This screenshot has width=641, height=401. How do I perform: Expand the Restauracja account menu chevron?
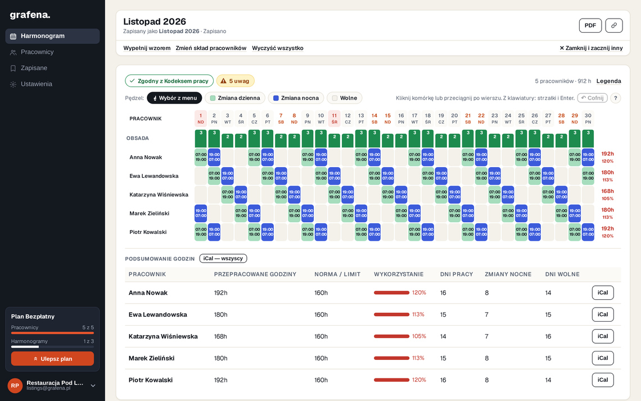click(x=93, y=385)
